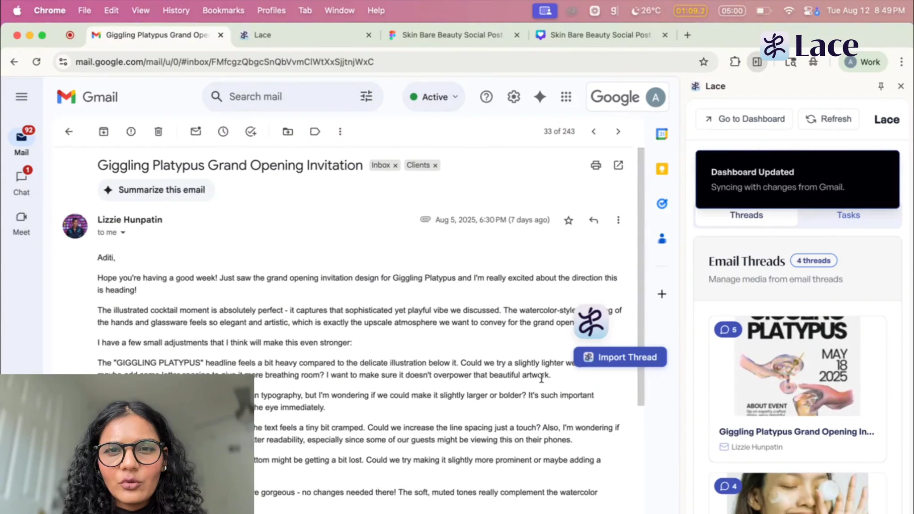The width and height of the screenshot is (914, 514).
Task: Archive this email with the toolbar icon
Action: point(104,132)
